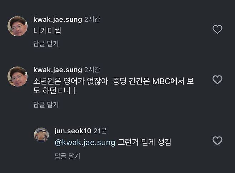
Task: Open the jun.seok10 username link
Action: tap(73, 131)
